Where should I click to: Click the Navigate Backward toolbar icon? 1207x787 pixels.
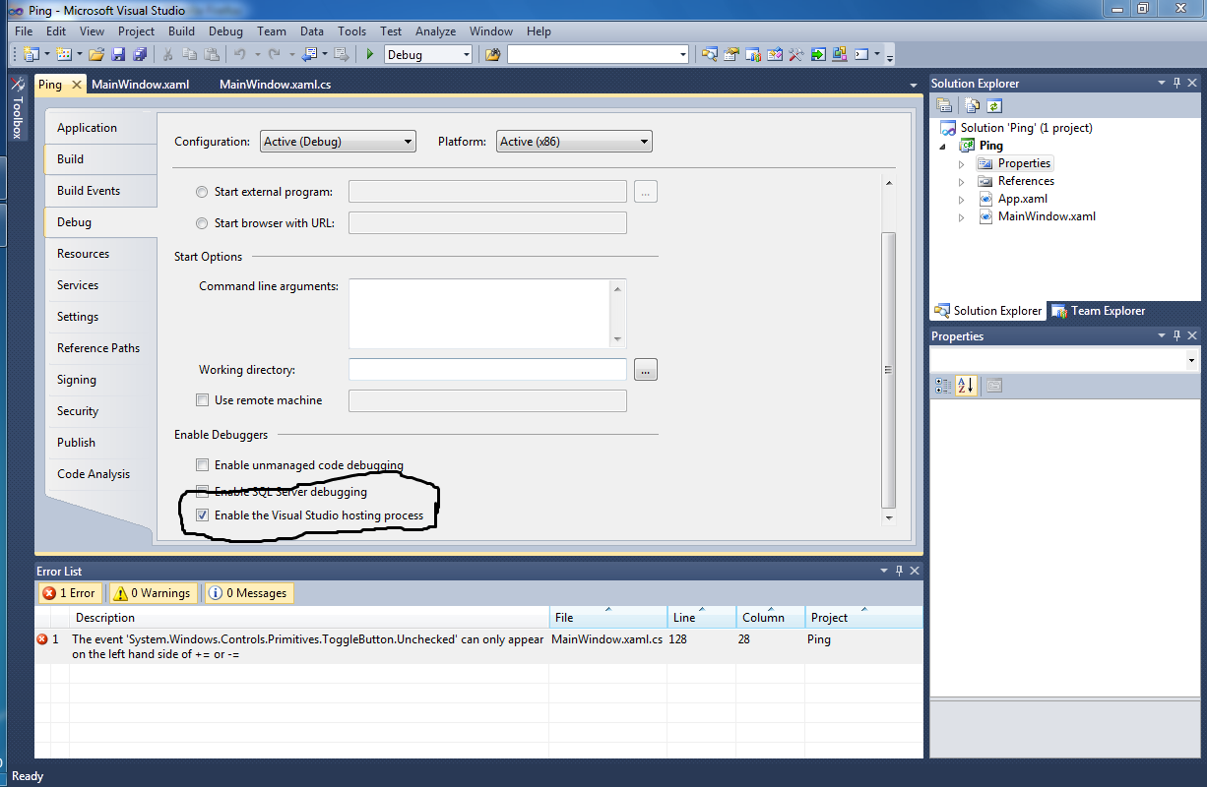pos(310,54)
